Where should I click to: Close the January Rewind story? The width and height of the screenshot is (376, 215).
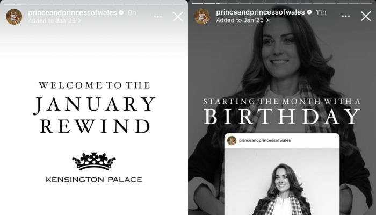(178, 17)
